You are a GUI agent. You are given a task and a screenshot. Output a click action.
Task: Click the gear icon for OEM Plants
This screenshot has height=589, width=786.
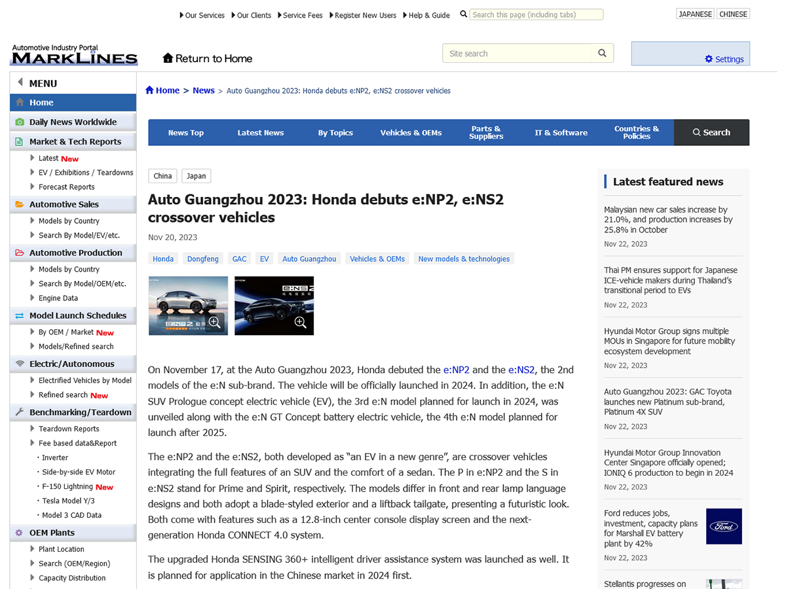[20, 533]
